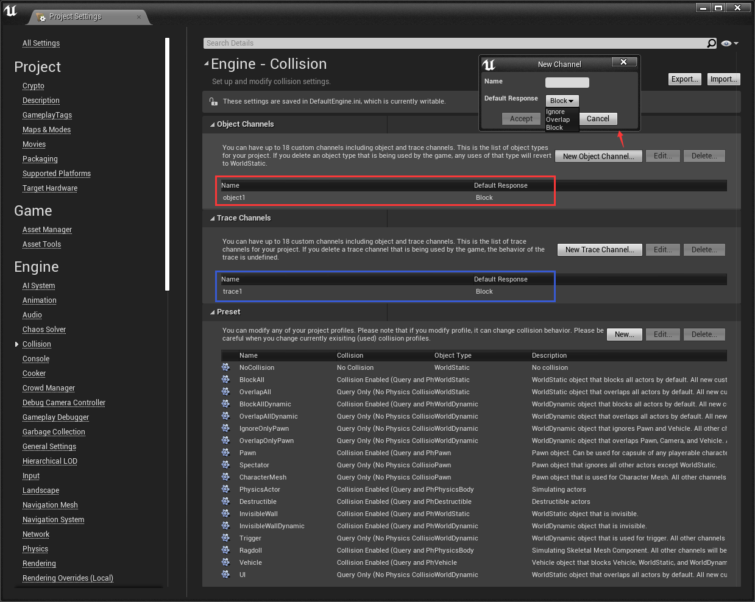Choose Overlap from Default Response list
The width and height of the screenshot is (755, 602).
[558, 120]
